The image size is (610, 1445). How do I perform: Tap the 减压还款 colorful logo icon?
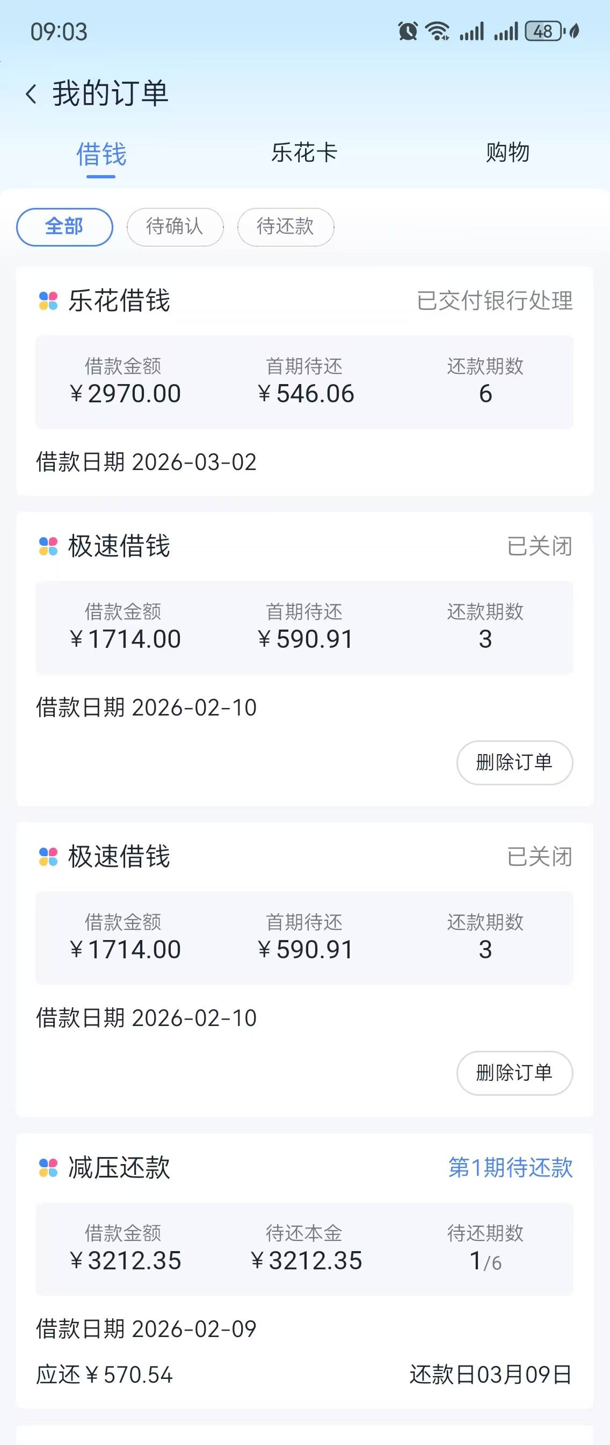coord(48,1167)
